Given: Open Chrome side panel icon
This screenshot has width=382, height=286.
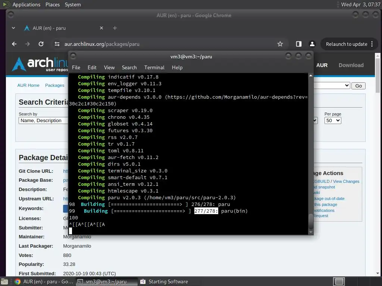Looking at the screenshot, I should click(299, 44).
